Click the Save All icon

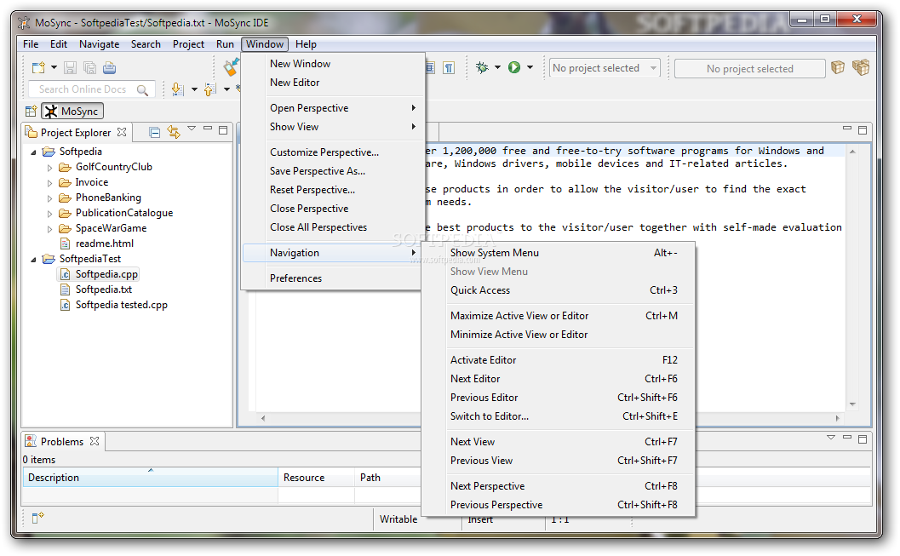click(x=89, y=68)
